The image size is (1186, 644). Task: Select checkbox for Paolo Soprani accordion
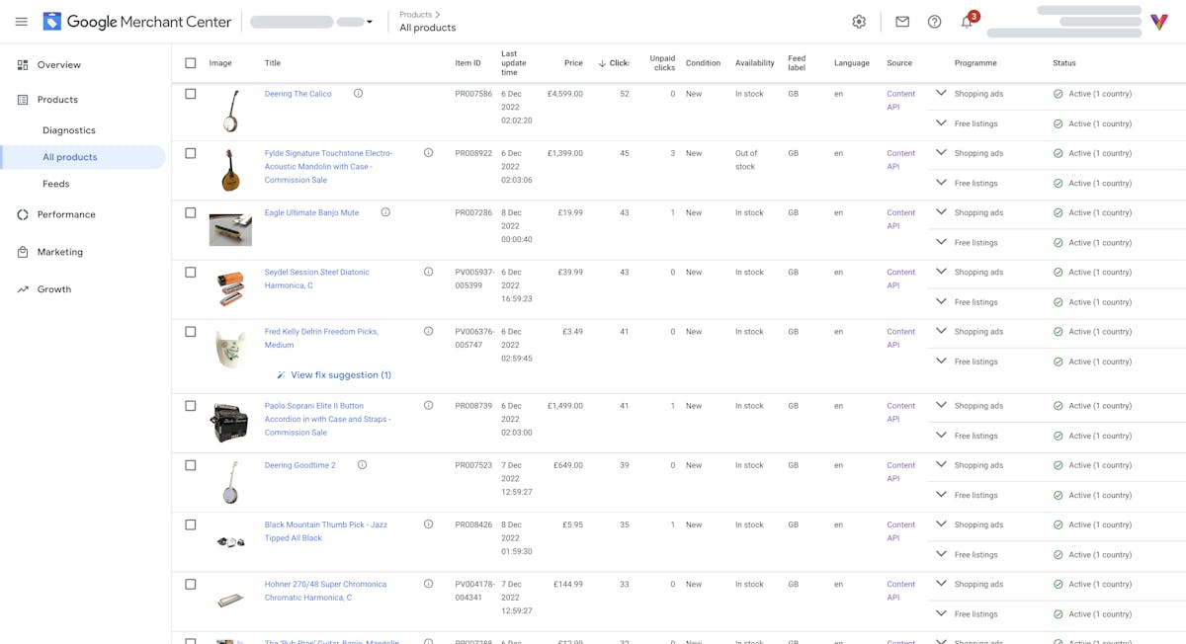(x=191, y=405)
